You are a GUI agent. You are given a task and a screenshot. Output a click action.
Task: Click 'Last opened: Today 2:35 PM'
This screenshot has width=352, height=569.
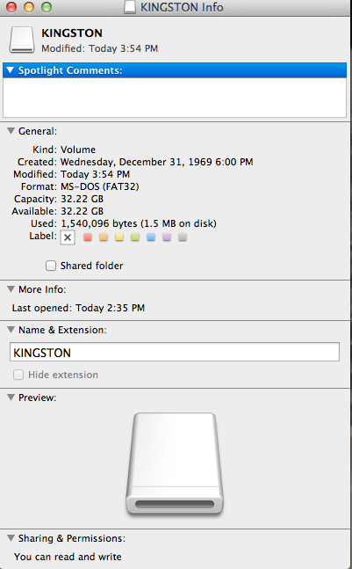[x=78, y=308]
